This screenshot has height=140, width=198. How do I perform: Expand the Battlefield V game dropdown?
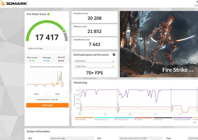point(94,61)
